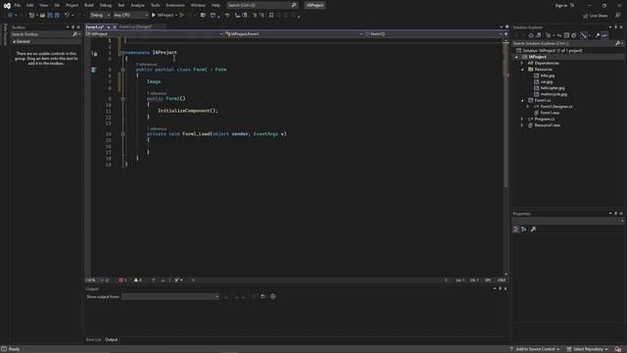Open the Debug configuration dropdown
The height and width of the screenshot is (353, 627).
[x=100, y=16]
